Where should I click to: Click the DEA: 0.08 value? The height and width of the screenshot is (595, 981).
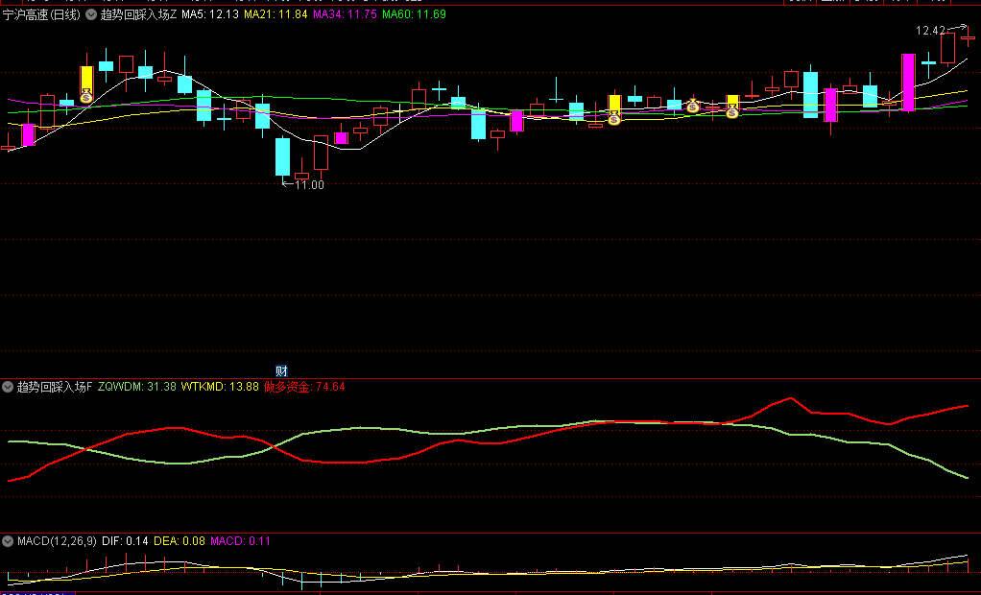[x=179, y=541]
